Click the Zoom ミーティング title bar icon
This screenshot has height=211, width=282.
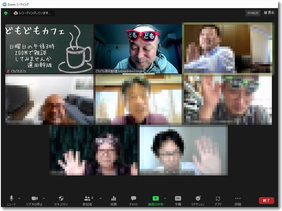(4, 4)
